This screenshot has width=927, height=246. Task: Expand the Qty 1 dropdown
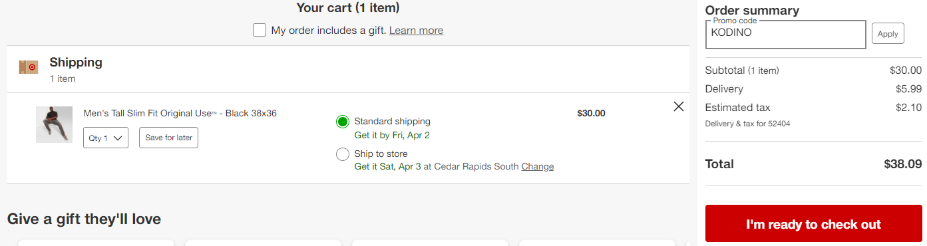click(x=106, y=138)
